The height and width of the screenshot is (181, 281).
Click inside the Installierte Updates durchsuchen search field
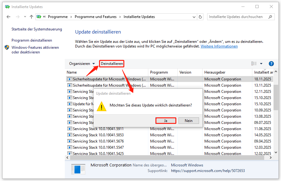click(x=237, y=16)
